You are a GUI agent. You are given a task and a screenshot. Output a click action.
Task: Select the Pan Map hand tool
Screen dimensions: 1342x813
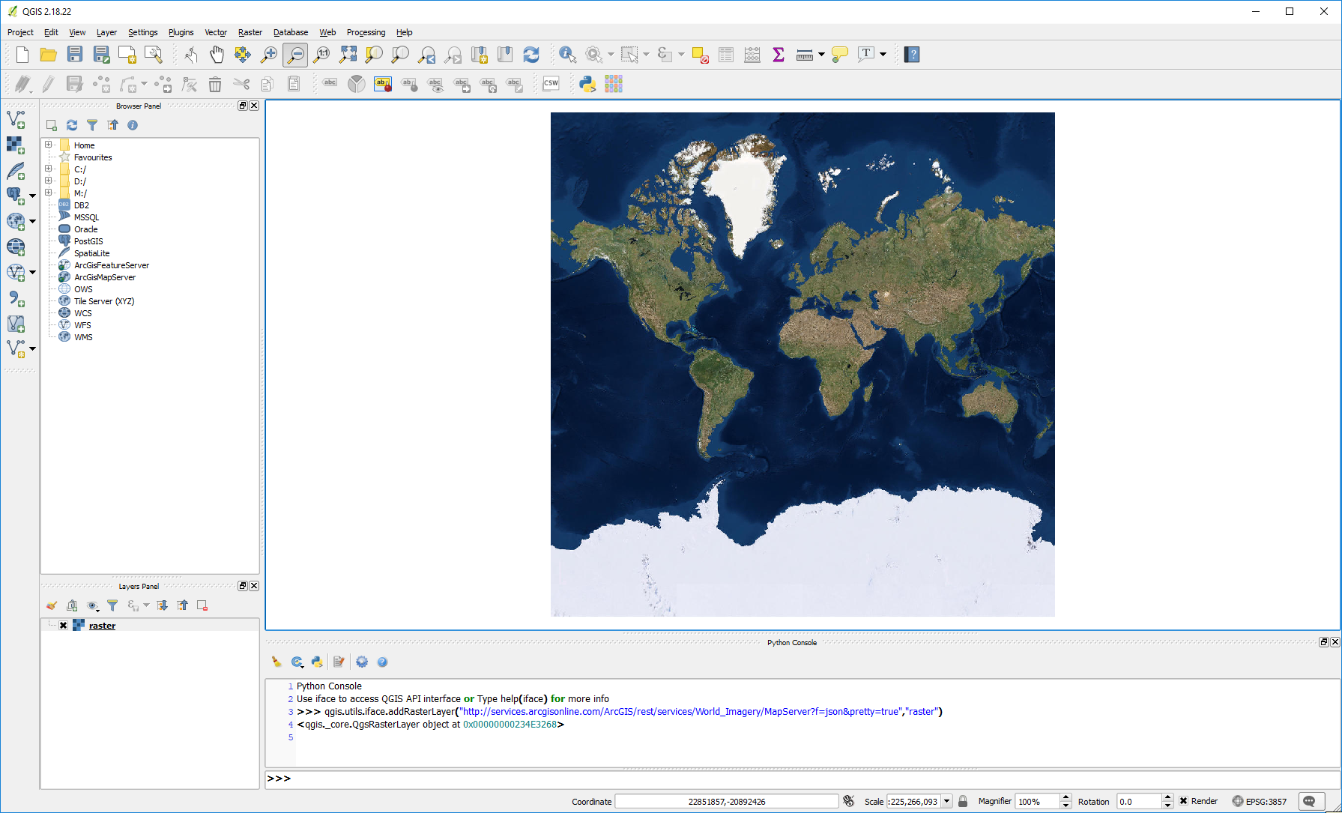coord(217,55)
